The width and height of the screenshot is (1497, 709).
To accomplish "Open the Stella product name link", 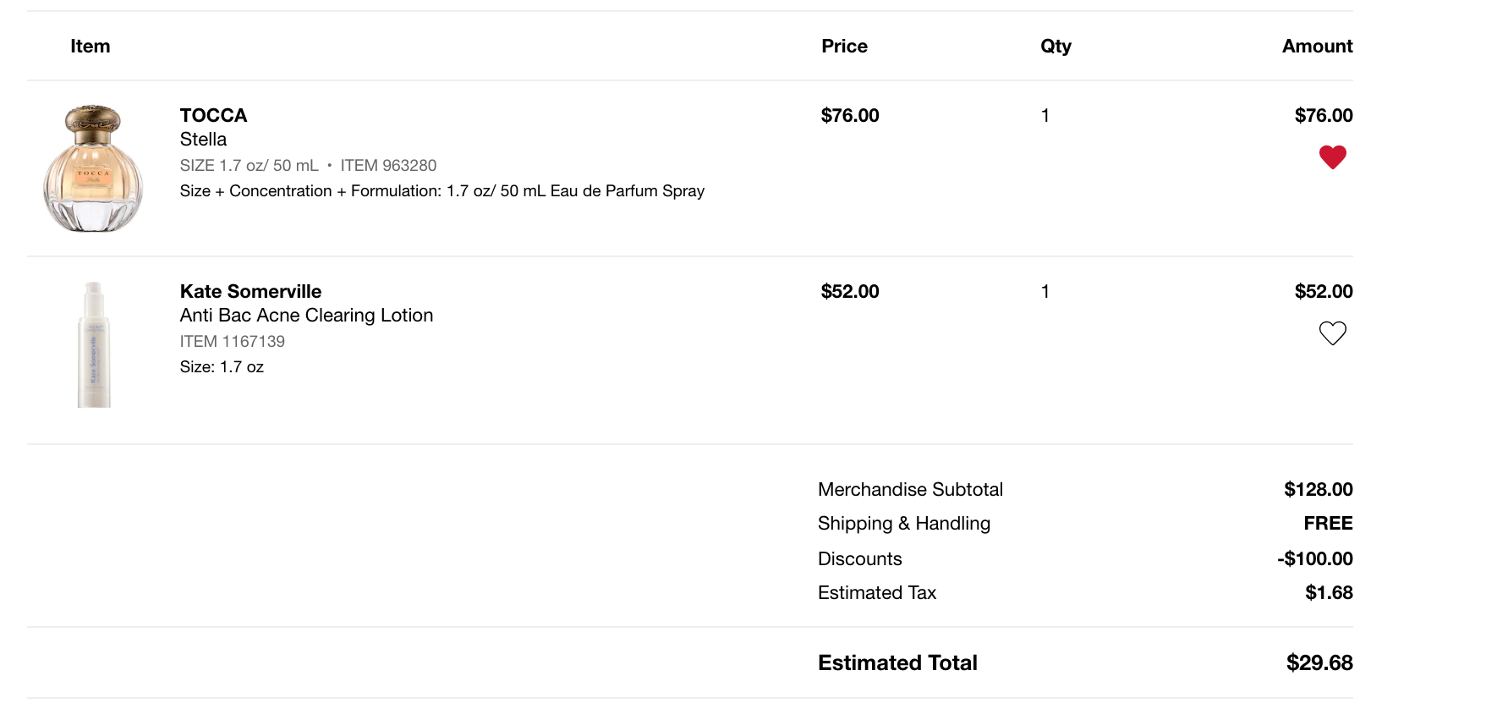I will 203,139.
